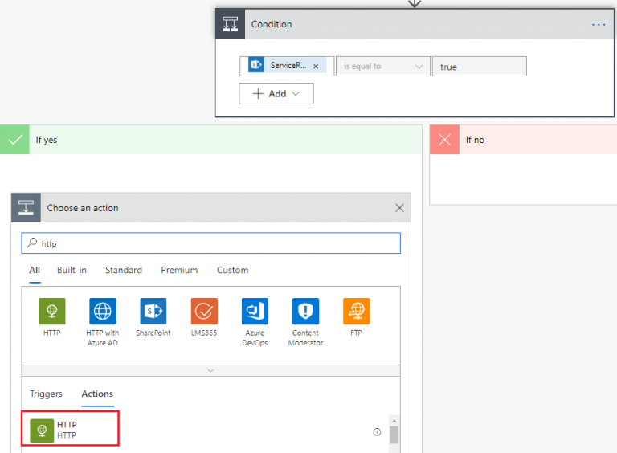The height and width of the screenshot is (453, 617).
Task: Click the search box containing http
Action: pyautogui.click(x=210, y=243)
